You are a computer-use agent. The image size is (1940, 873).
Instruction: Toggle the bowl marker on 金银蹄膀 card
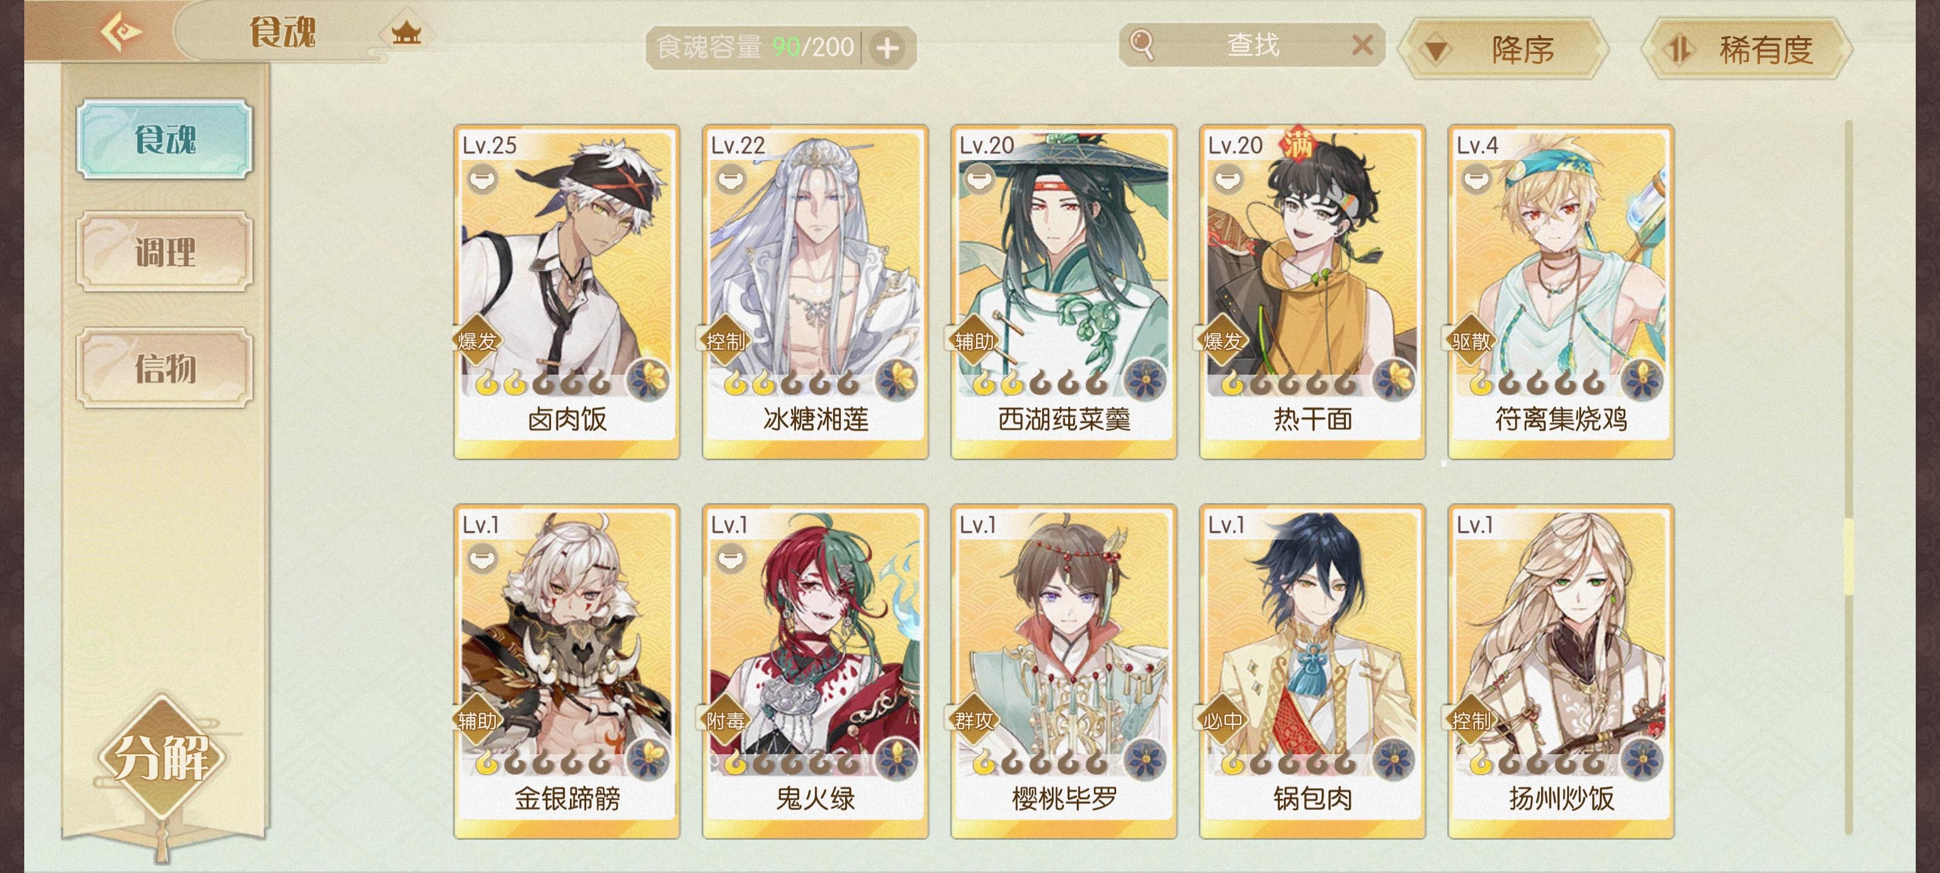482,560
